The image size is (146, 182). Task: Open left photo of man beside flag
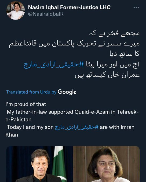[x=39, y=164]
